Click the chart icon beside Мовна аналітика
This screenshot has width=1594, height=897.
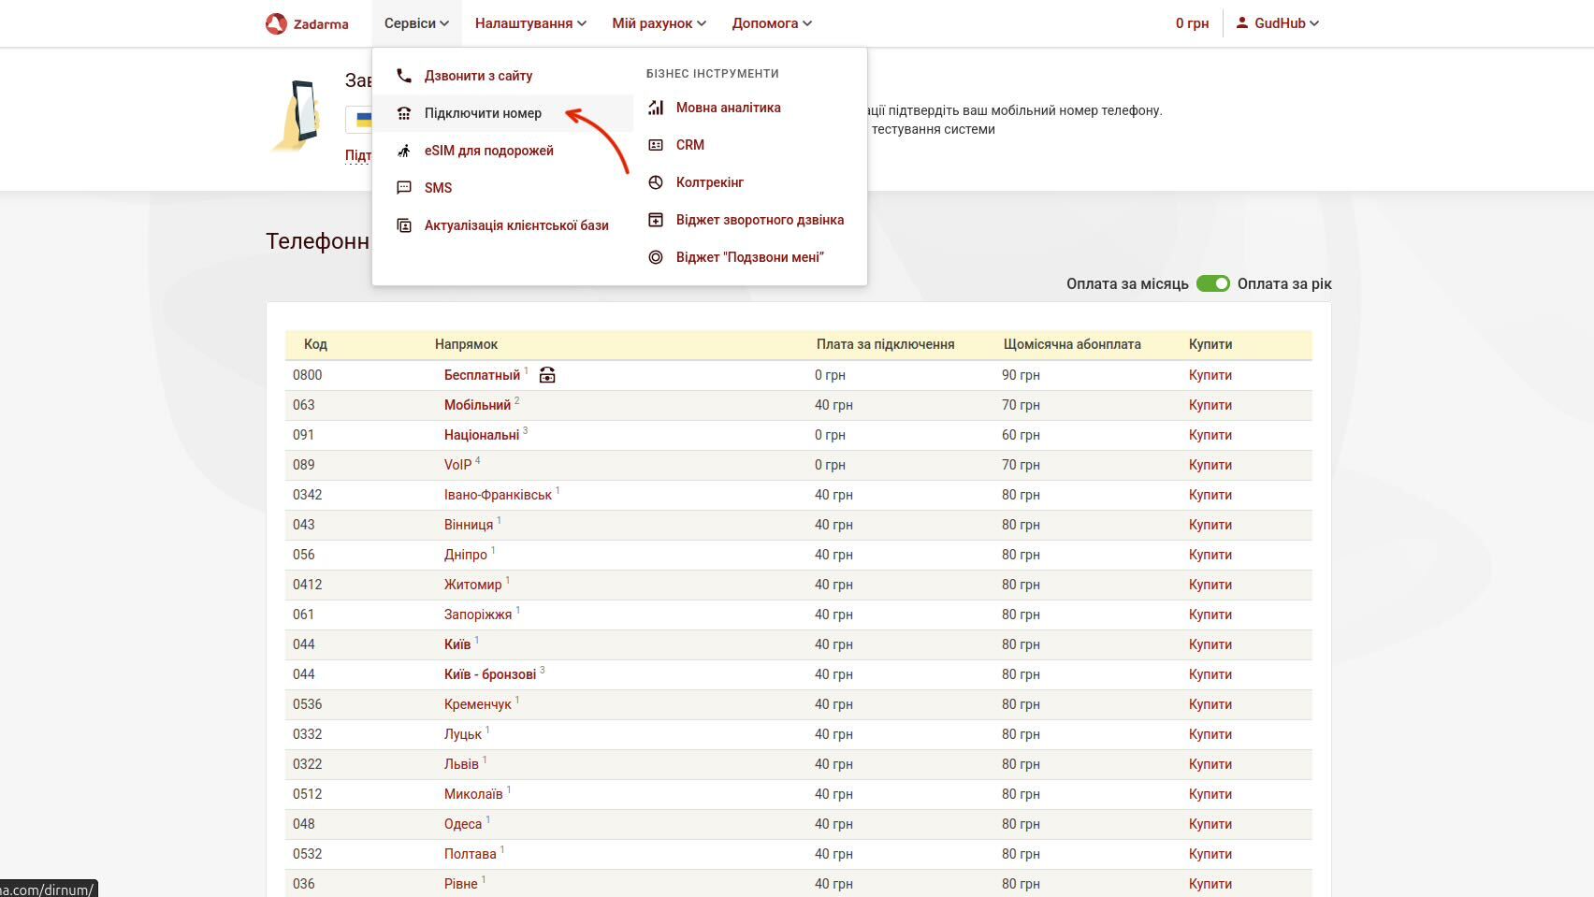click(x=656, y=108)
